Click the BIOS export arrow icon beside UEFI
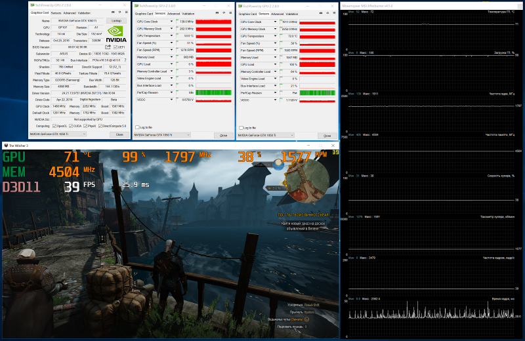The image size is (525, 341). click(108, 47)
